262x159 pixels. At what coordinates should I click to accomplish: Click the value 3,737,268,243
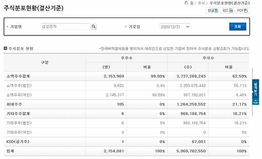pyautogui.click(x=191, y=76)
